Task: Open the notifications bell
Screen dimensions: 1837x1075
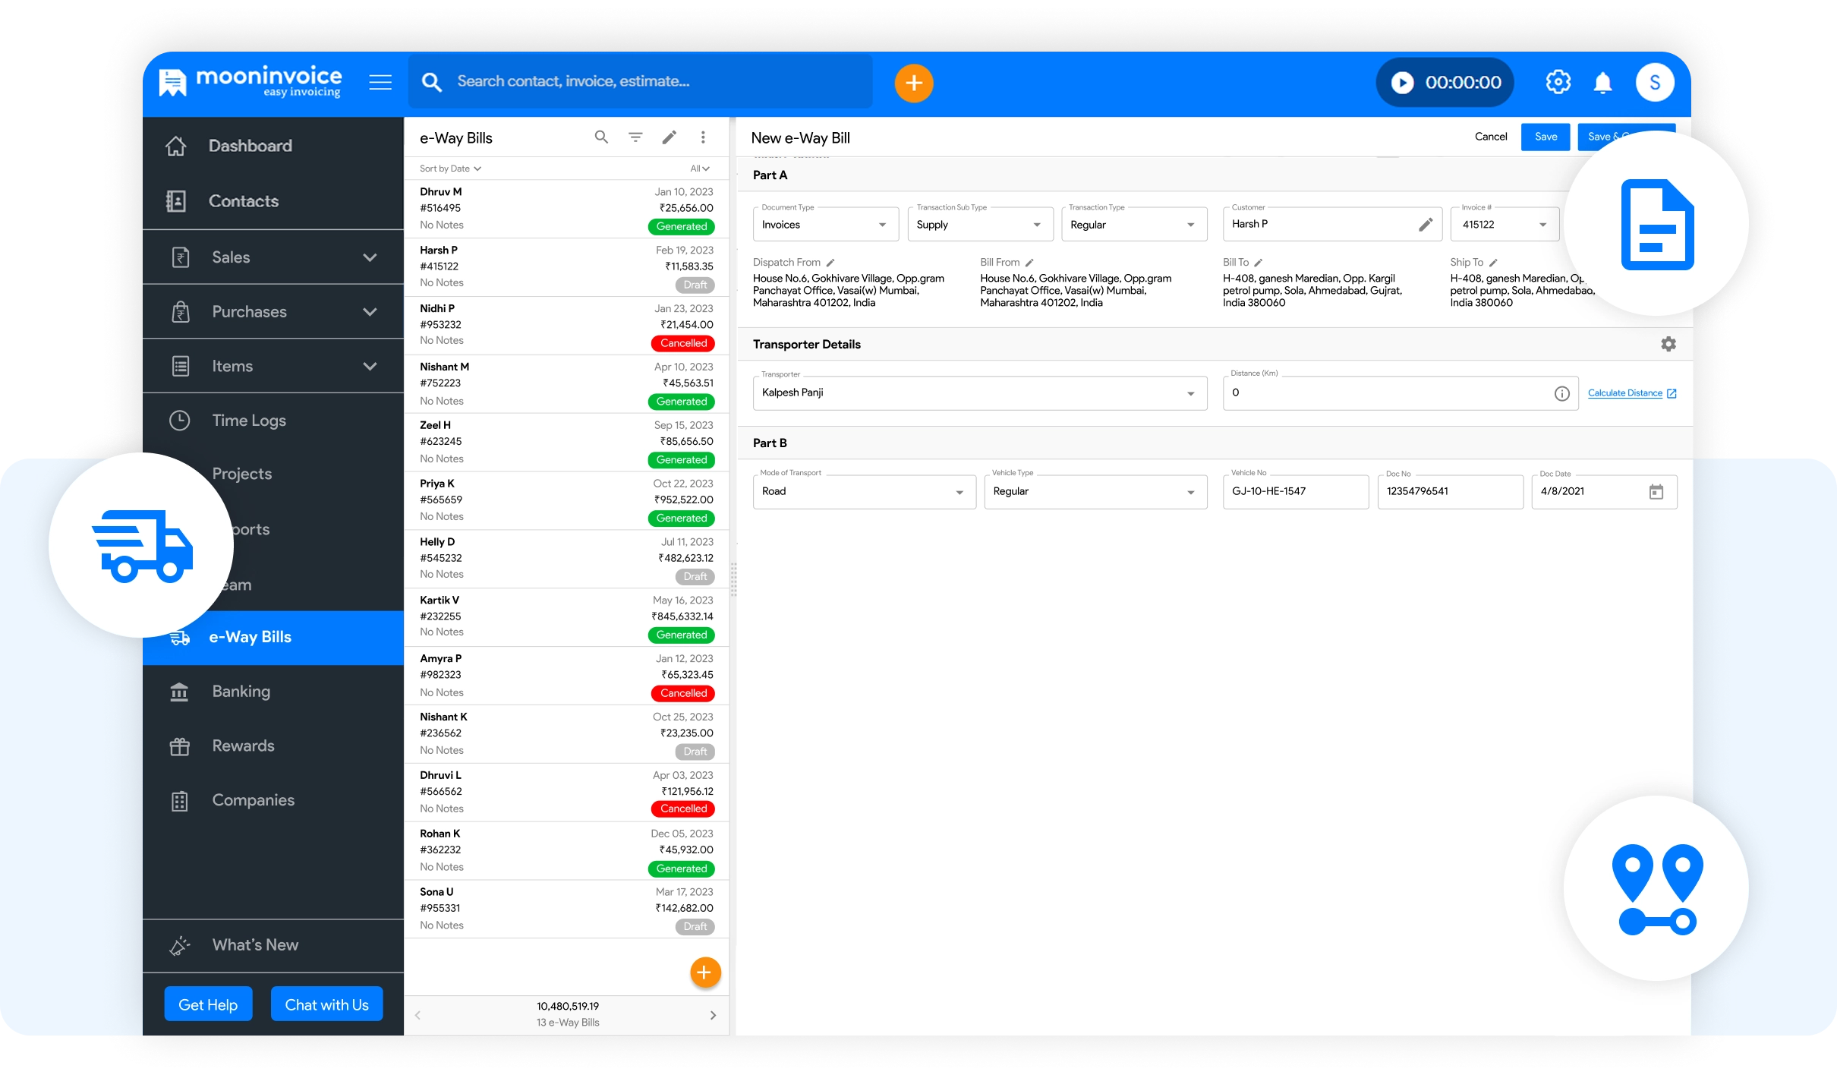Action: (x=1602, y=83)
